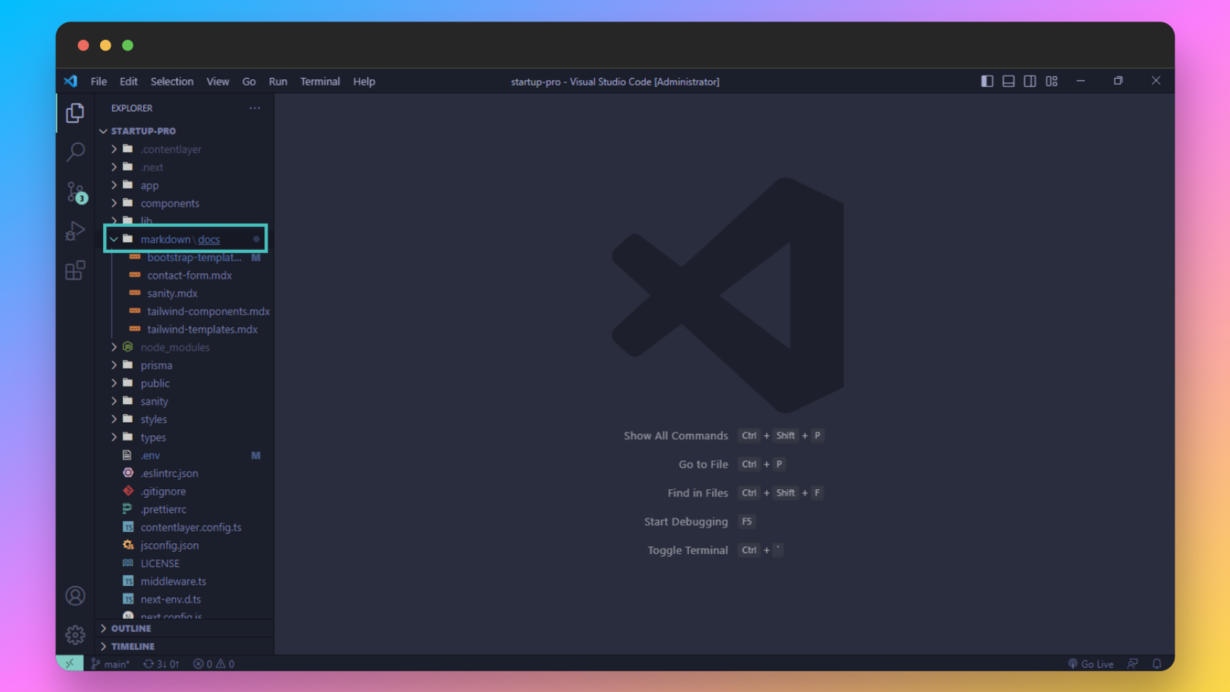The height and width of the screenshot is (692, 1230).
Task: Expand the components folder
Action: 184,203
